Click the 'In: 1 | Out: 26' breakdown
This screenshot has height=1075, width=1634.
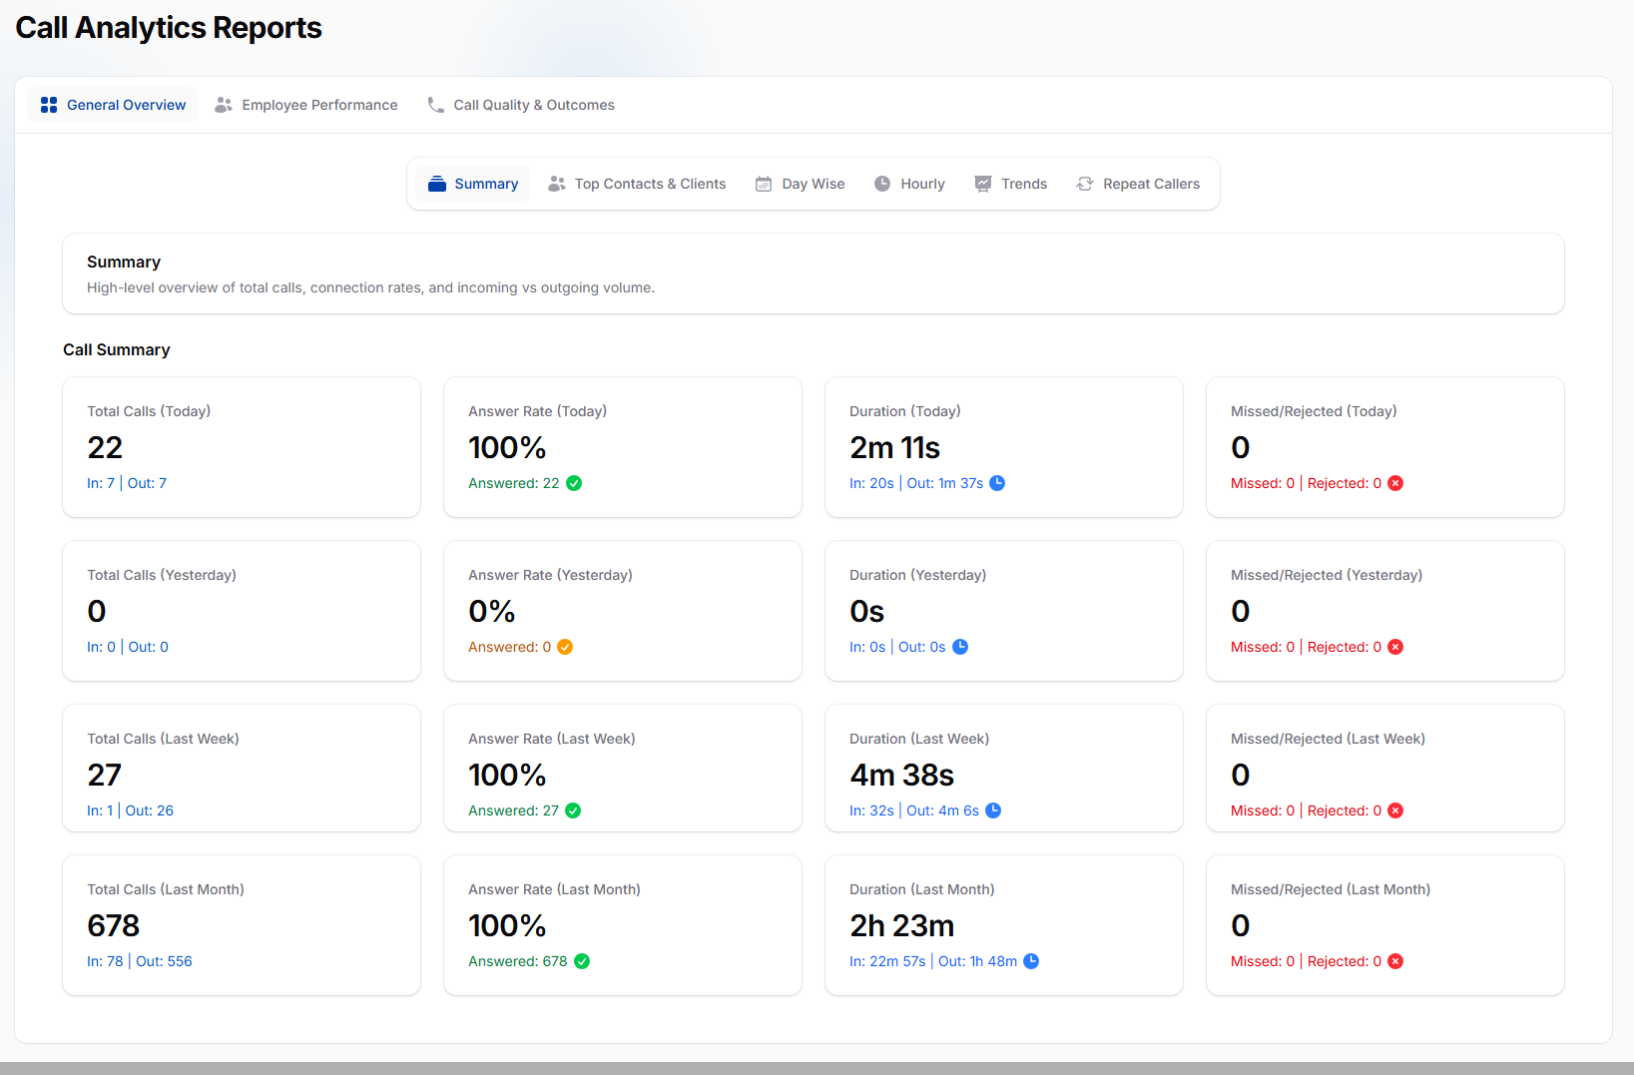(x=130, y=810)
